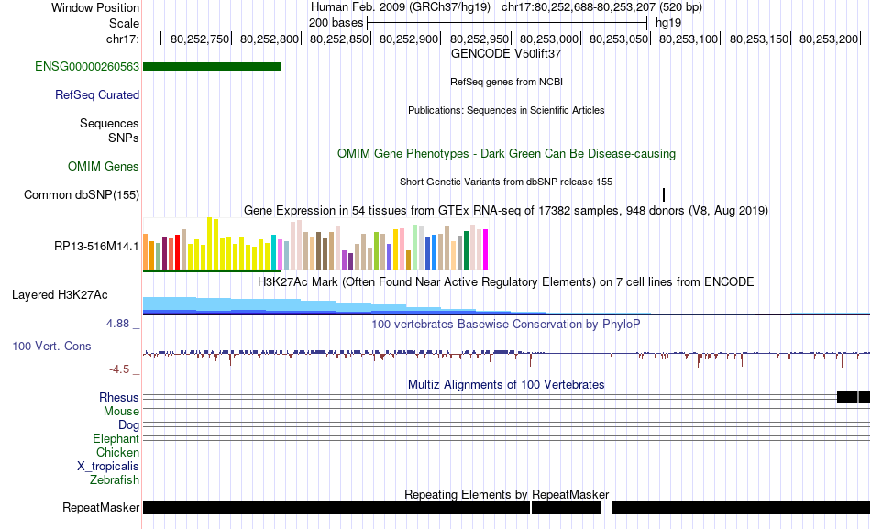Select the 100 Vert. Cons label

[x=51, y=347]
